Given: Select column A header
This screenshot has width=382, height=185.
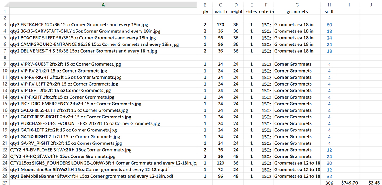Looking at the screenshot, I should click(103, 5).
